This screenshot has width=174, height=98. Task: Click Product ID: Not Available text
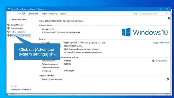pyautogui.click(x=52, y=79)
